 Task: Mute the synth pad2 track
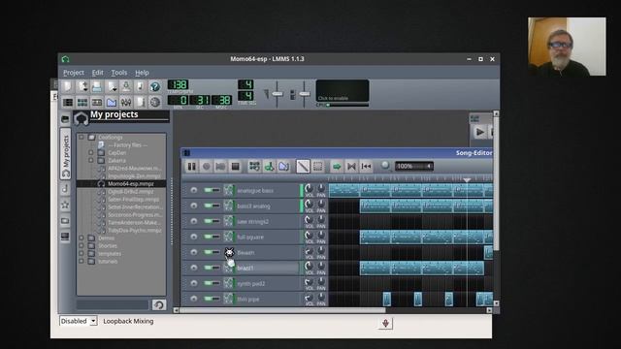click(x=208, y=283)
